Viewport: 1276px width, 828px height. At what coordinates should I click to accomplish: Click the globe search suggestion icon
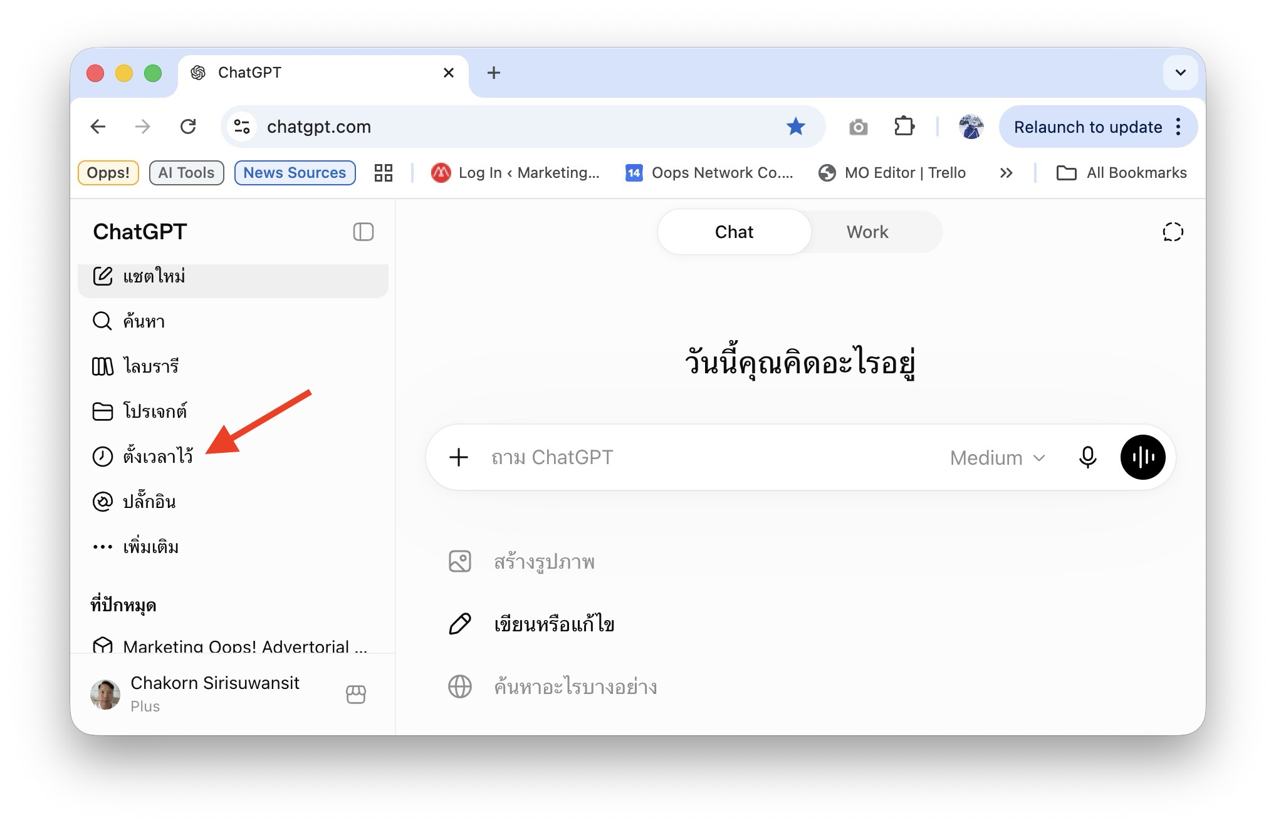pos(460,686)
